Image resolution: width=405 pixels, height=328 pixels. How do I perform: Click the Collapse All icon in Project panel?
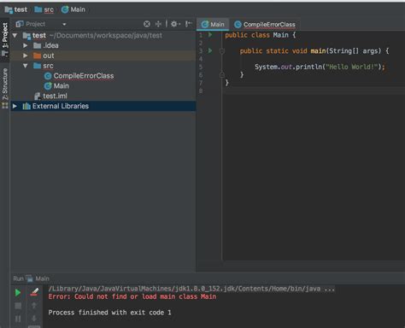coord(158,24)
